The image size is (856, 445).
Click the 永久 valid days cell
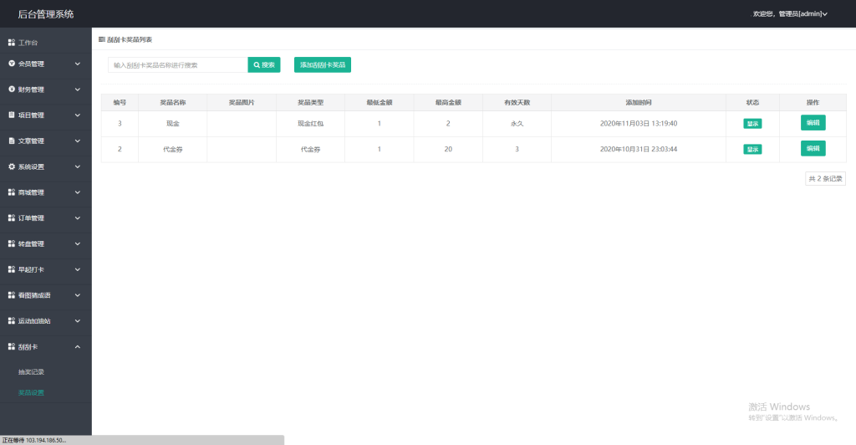[517, 124]
